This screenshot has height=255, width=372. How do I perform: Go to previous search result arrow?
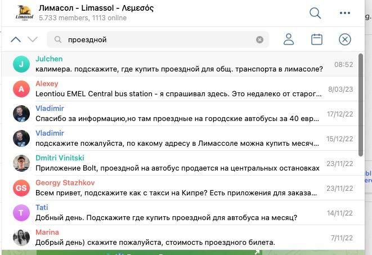(16, 39)
